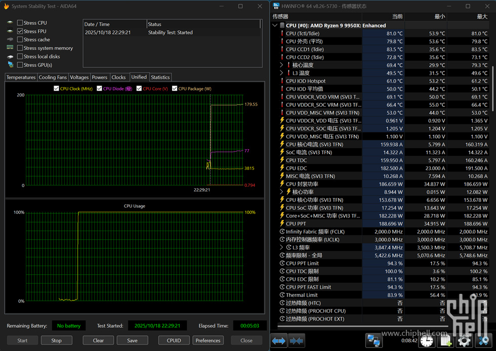Enable Stress system memory checkbox
This screenshot has height=351, width=496.
pos(20,48)
